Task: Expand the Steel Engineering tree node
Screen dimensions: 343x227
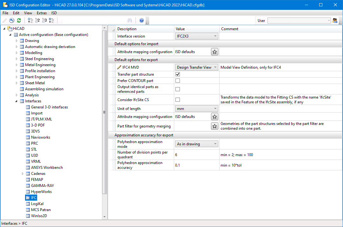Action: [17, 59]
